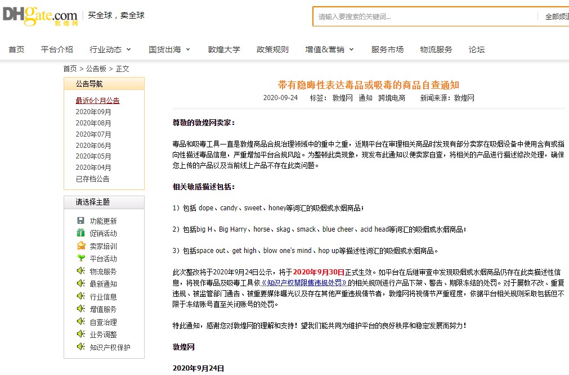Click the 敦煌网 tag under the title
The image size is (569, 375).
(x=343, y=98)
